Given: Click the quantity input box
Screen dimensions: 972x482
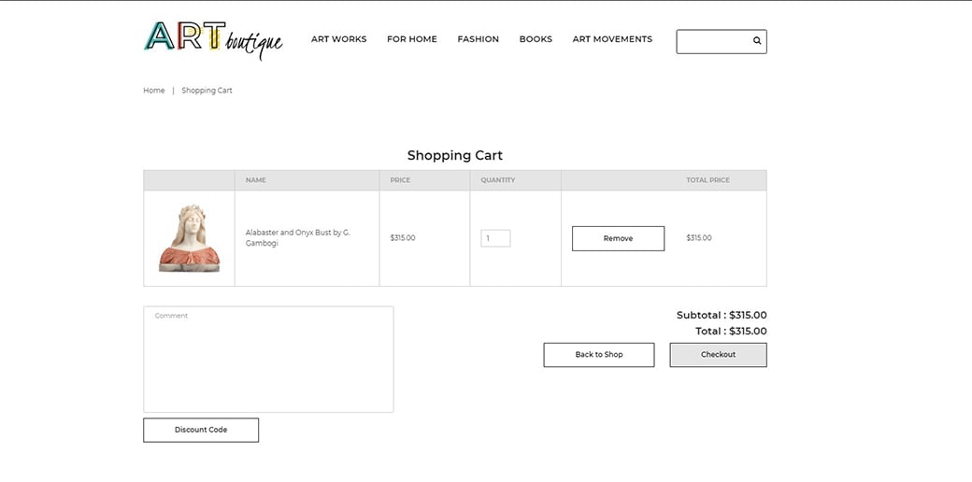Looking at the screenshot, I should 495,238.
